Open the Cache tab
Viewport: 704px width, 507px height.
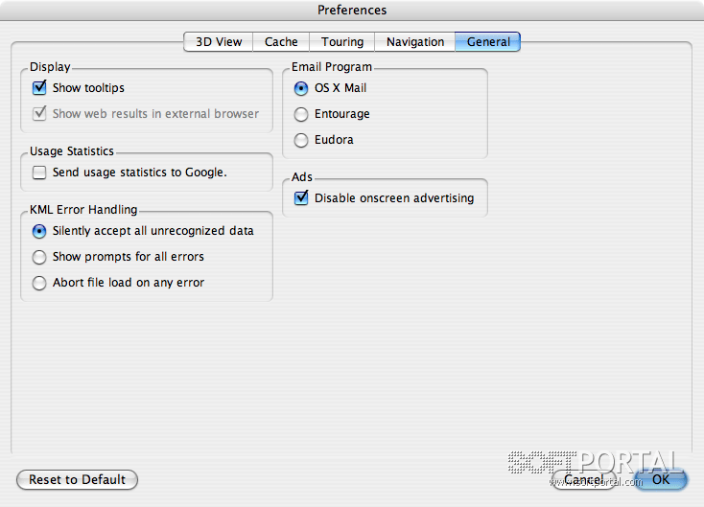click(281, 42)
